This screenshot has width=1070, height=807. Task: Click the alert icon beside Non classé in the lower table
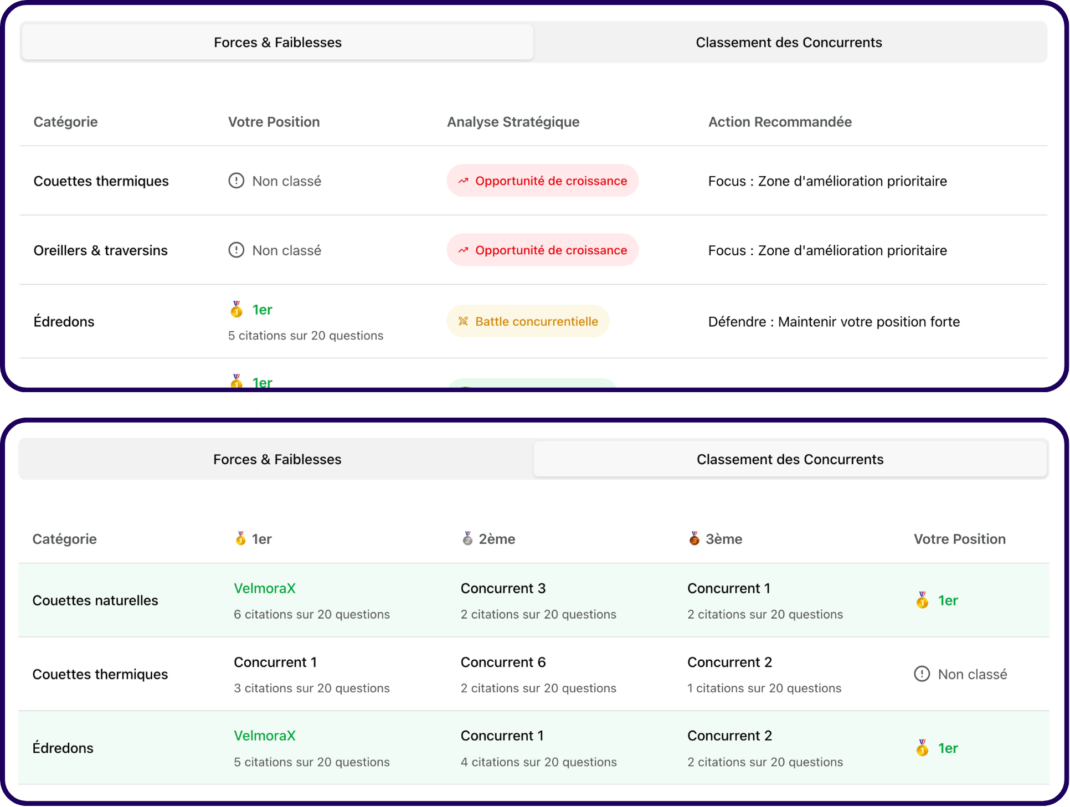(x=922, y=674)
